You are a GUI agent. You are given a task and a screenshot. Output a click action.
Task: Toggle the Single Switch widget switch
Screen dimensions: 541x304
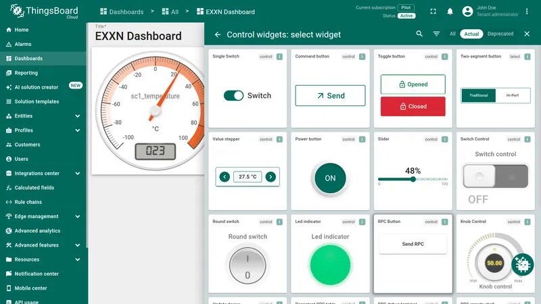pyautogui.click(x=233, y=95)
